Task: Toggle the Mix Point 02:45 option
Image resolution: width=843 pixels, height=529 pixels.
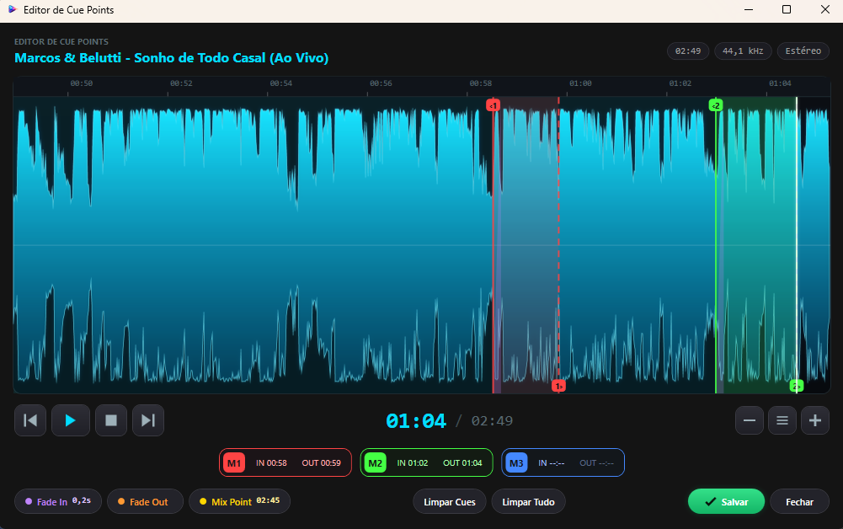Action: point(239,501)
